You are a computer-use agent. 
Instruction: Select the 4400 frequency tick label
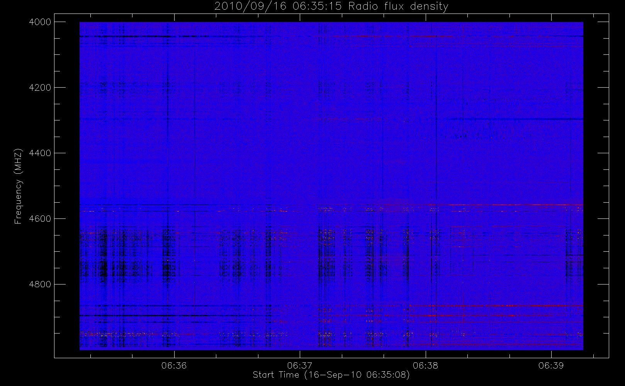click(x=40, y=153)
